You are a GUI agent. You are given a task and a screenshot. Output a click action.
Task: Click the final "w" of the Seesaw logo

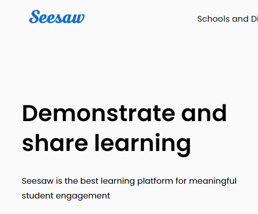pyautogui.click(x=79, y=18)
